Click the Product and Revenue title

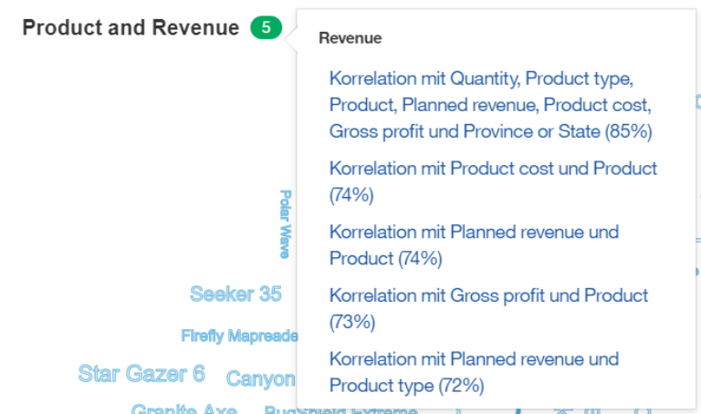pos(131,27)
